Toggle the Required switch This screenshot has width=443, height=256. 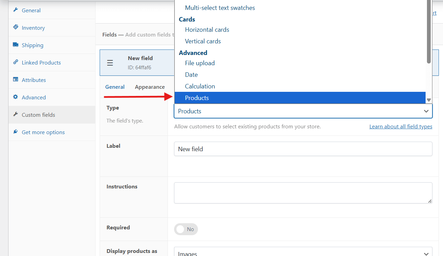click(186, 229)
